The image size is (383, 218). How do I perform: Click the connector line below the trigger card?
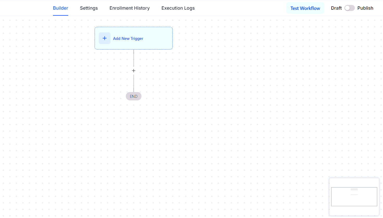coord(134,58)
